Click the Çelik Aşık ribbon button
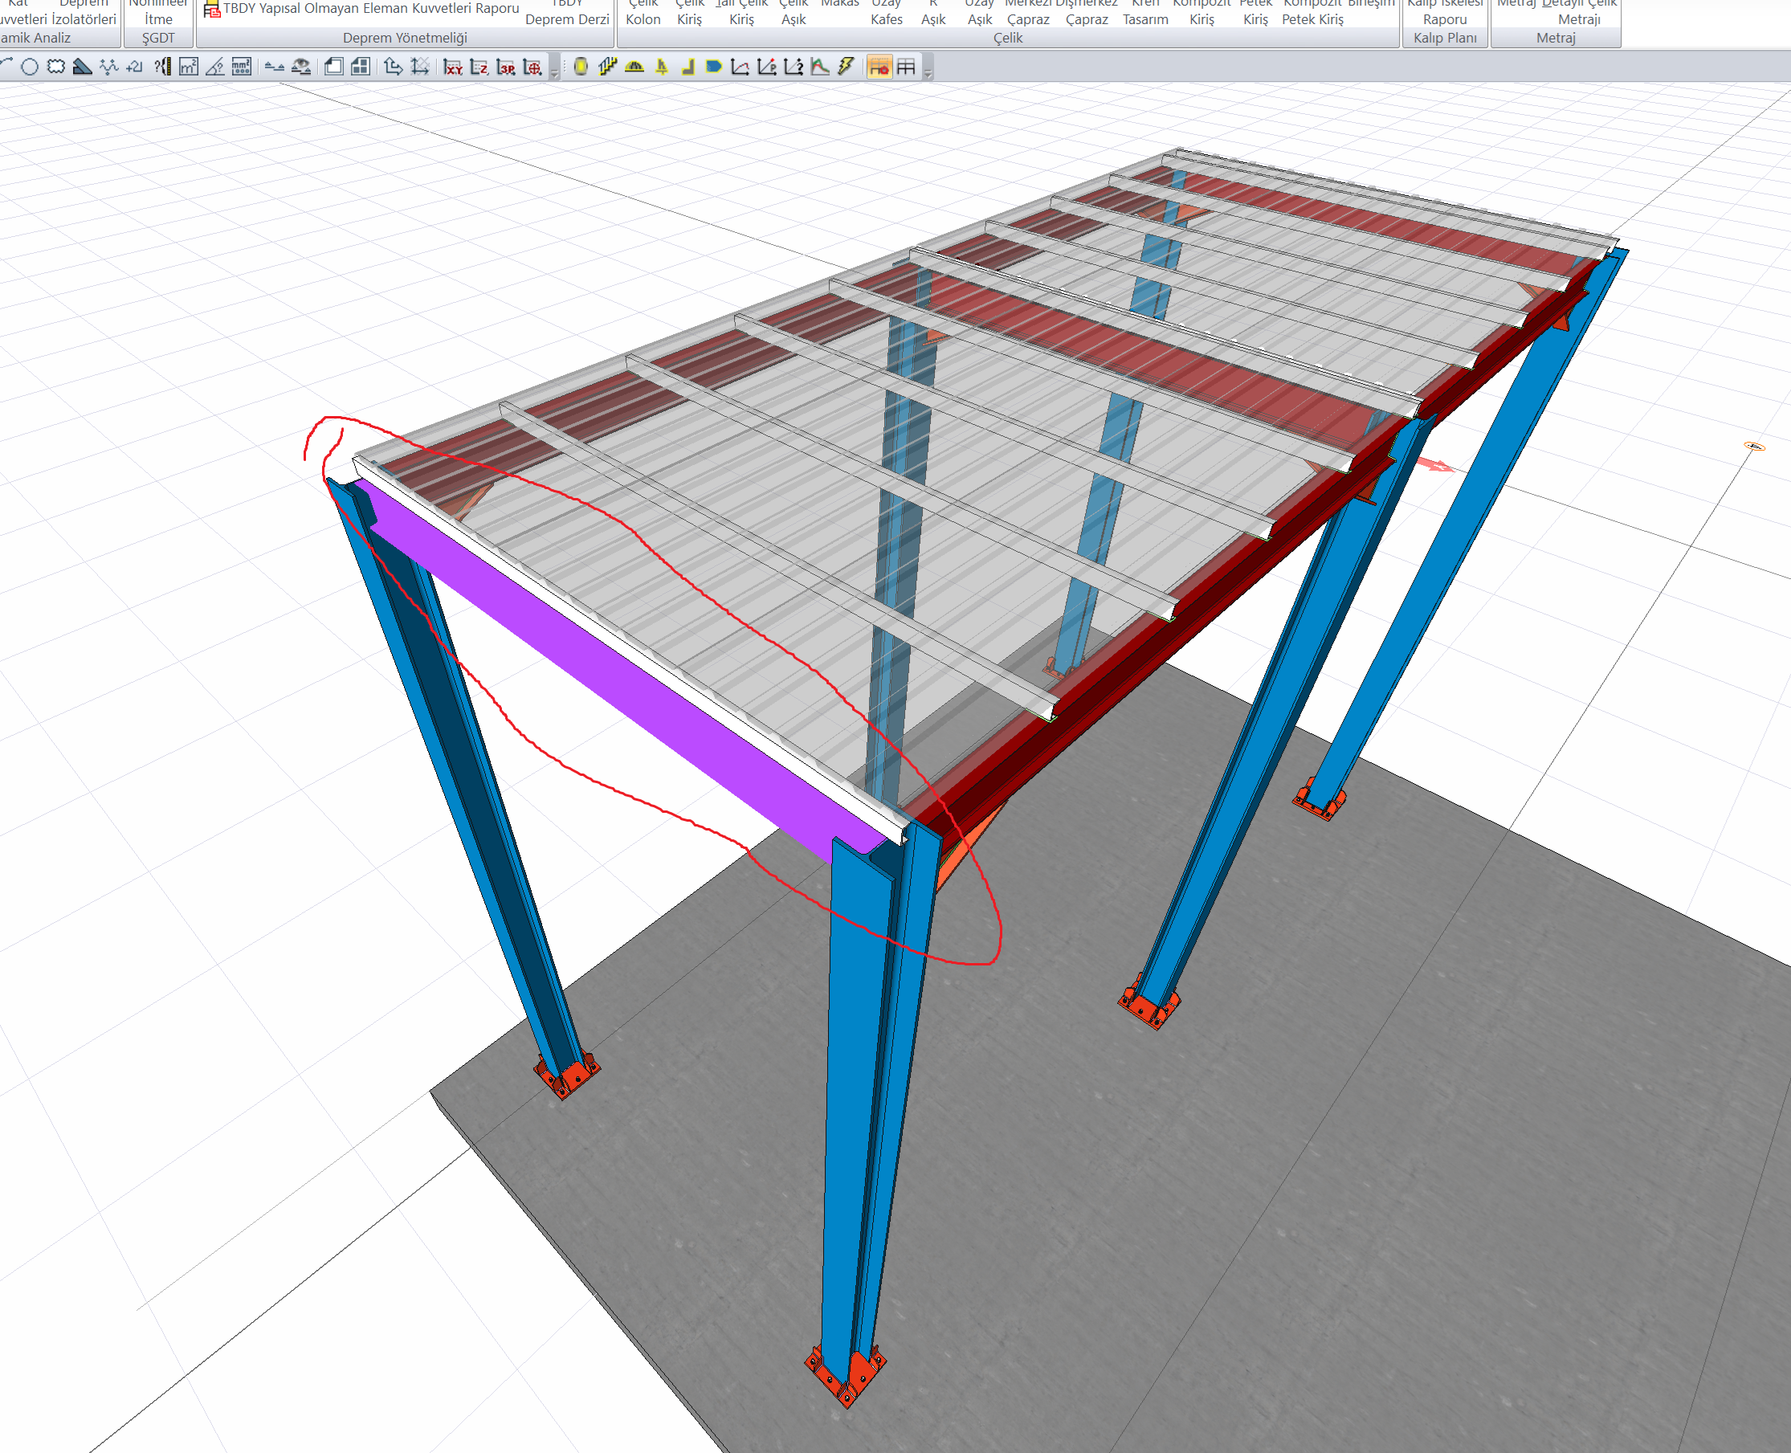 click(x=793, y=13)
